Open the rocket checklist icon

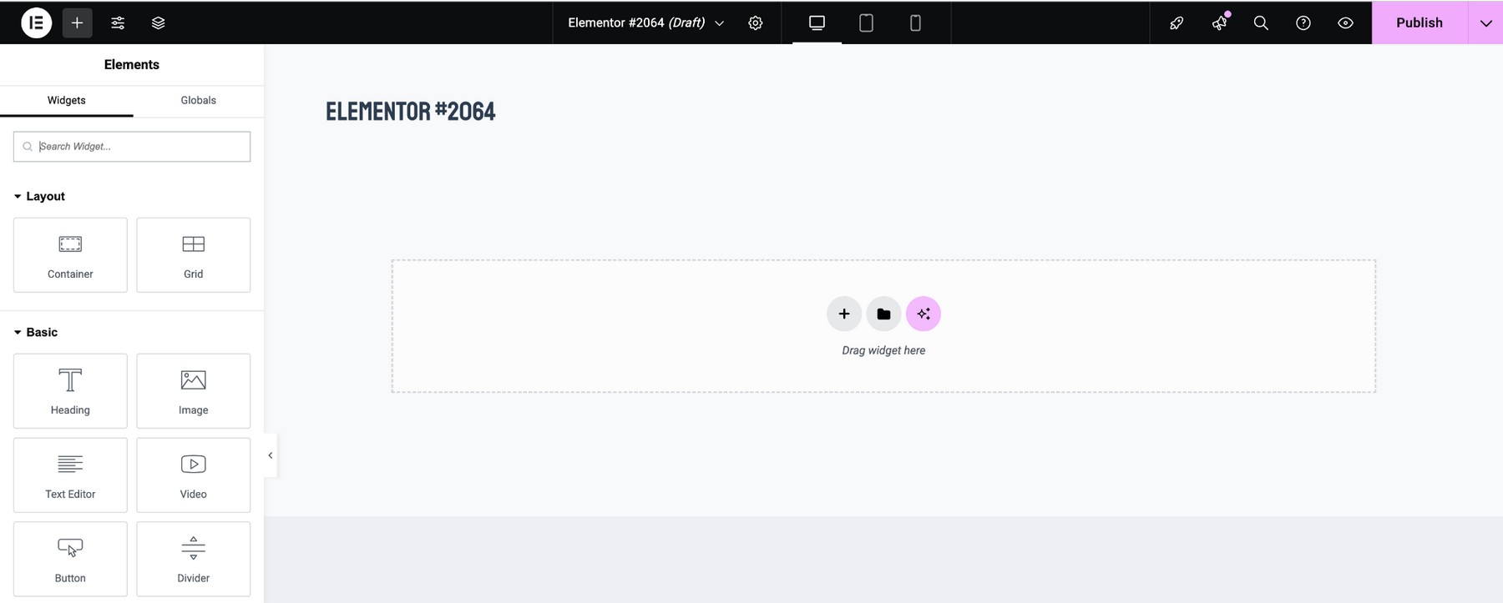[x=1177, y=23]
